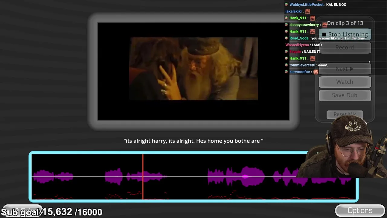This screenshot has height=218, width=387.
Task: Click the chat message "NAILED IT"
Action: pyautogui.click(x=312, y=51)
